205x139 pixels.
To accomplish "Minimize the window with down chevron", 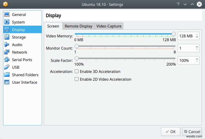I will [x=185, y=4].
